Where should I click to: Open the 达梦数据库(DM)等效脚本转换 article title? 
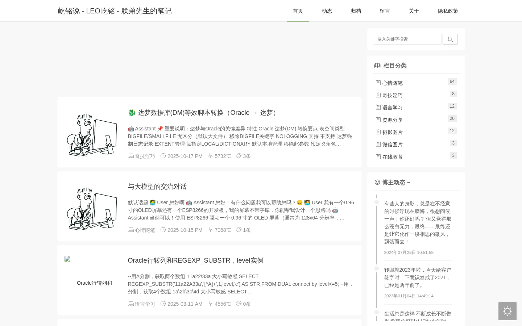tap(203, 113)
